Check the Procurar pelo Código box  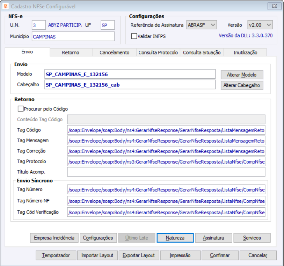click(x=21, y=109)
